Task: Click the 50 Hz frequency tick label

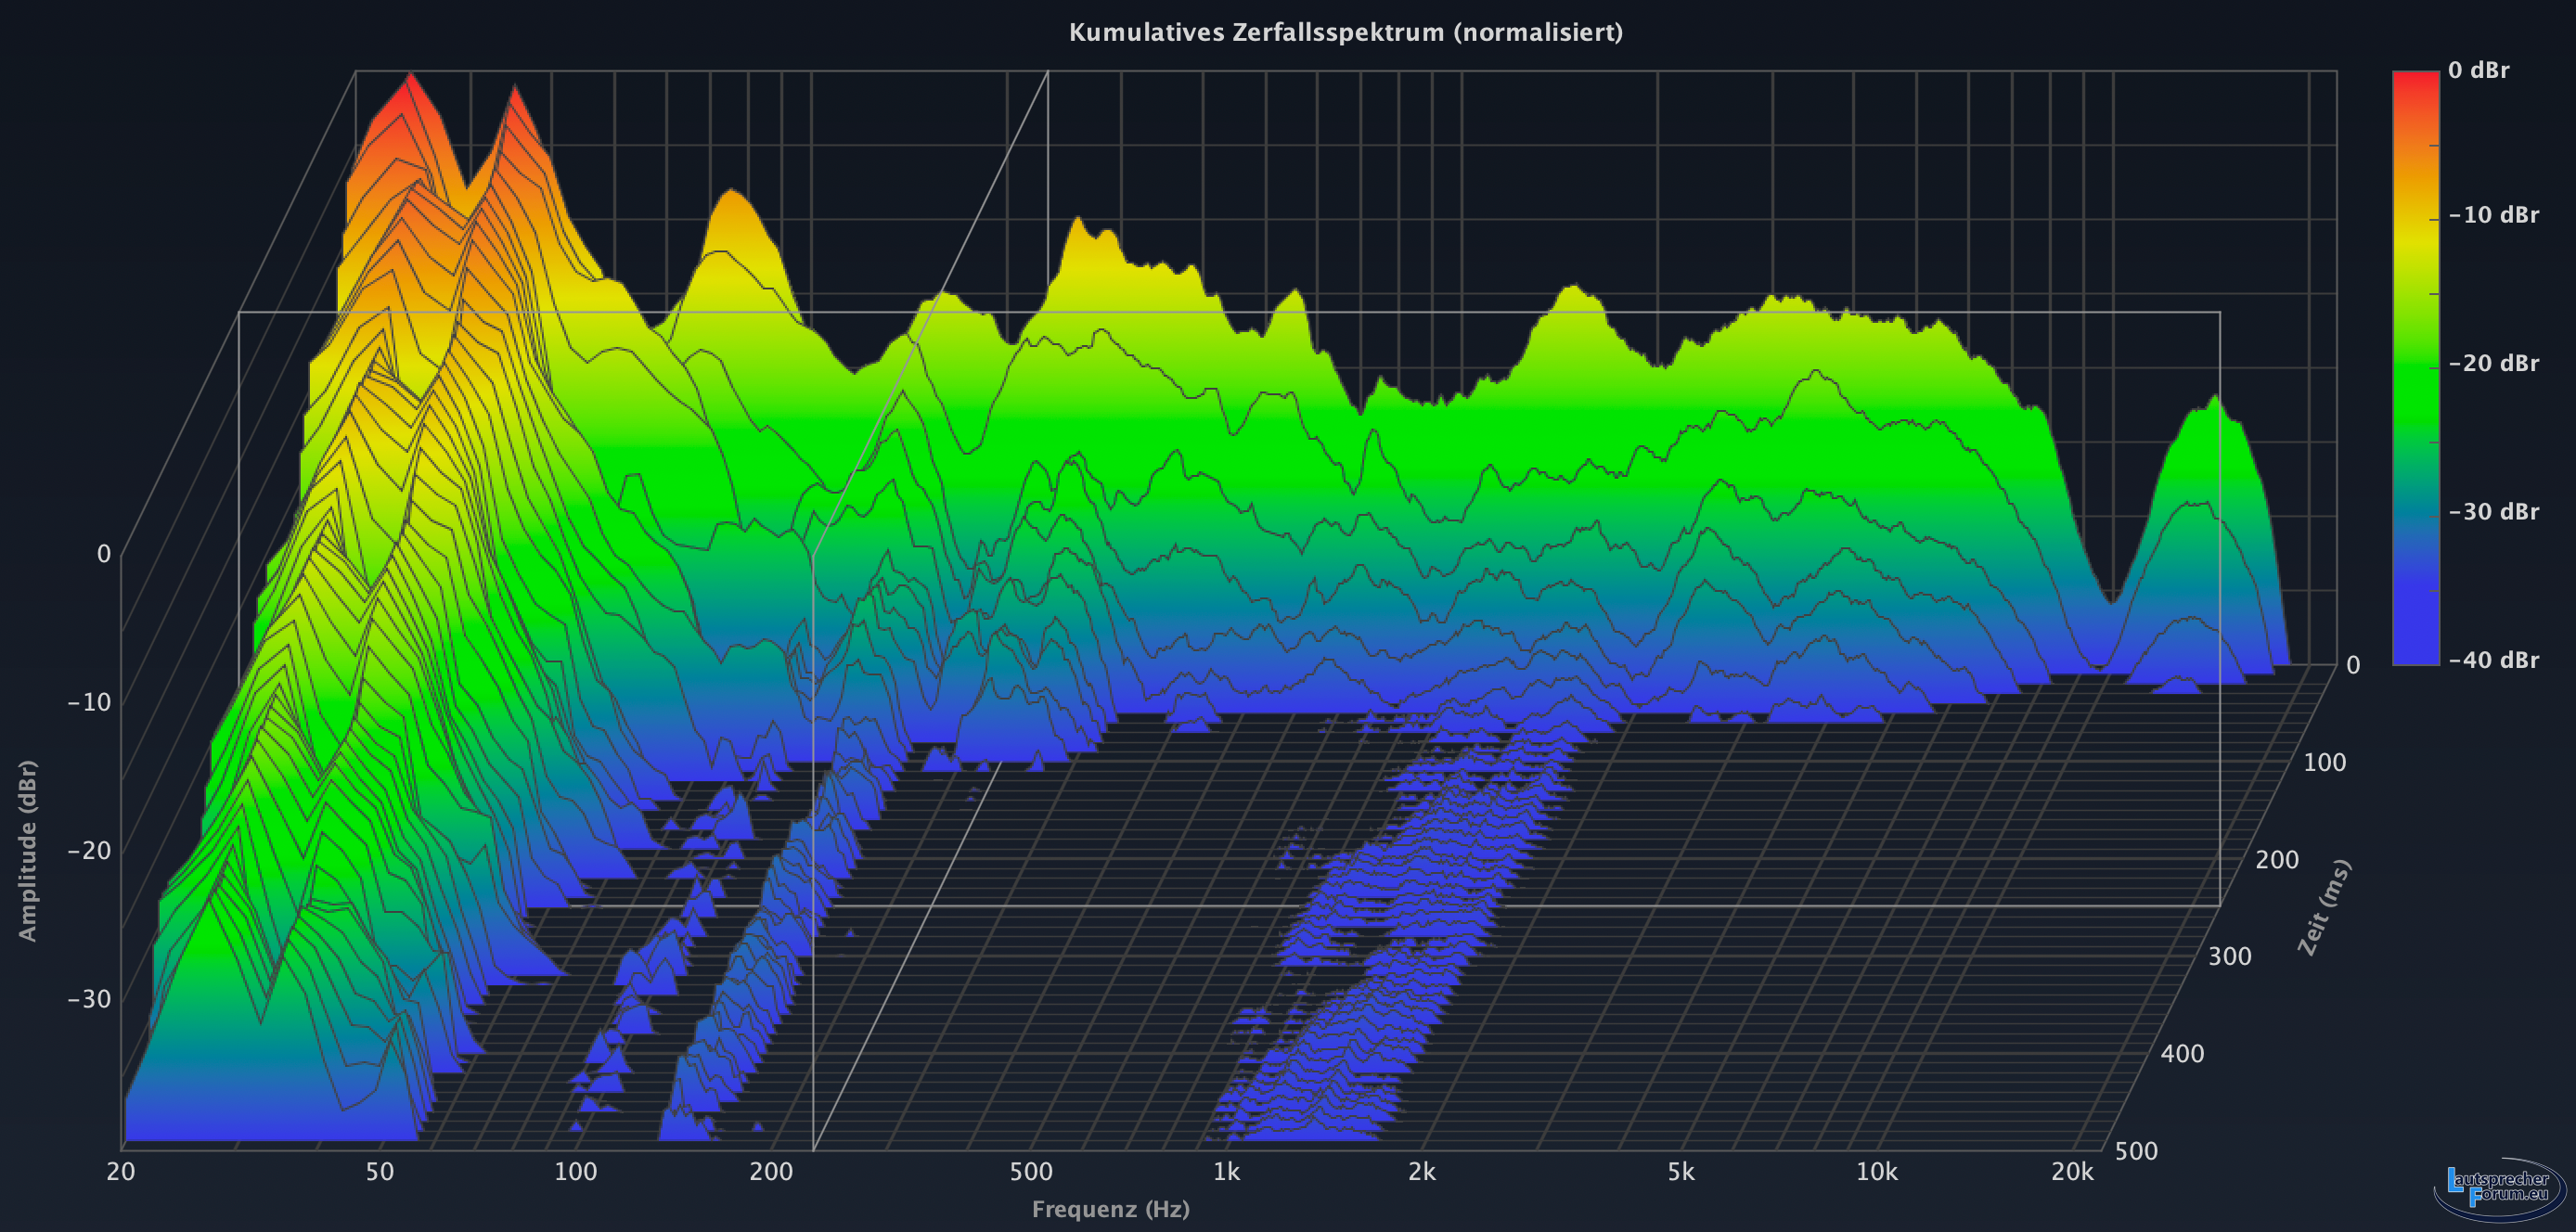Action: click(380, 1172)
